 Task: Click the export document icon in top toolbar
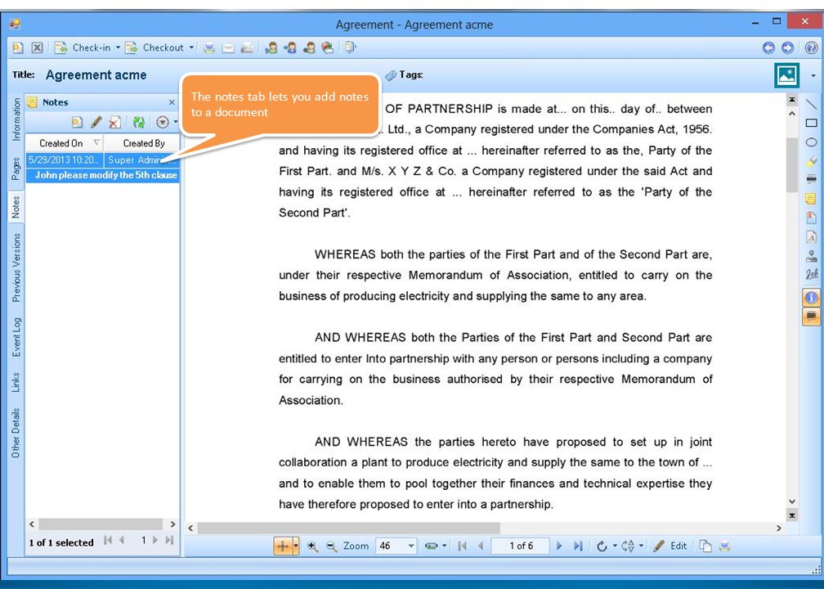pyautogui.click(x=351, y=47)
